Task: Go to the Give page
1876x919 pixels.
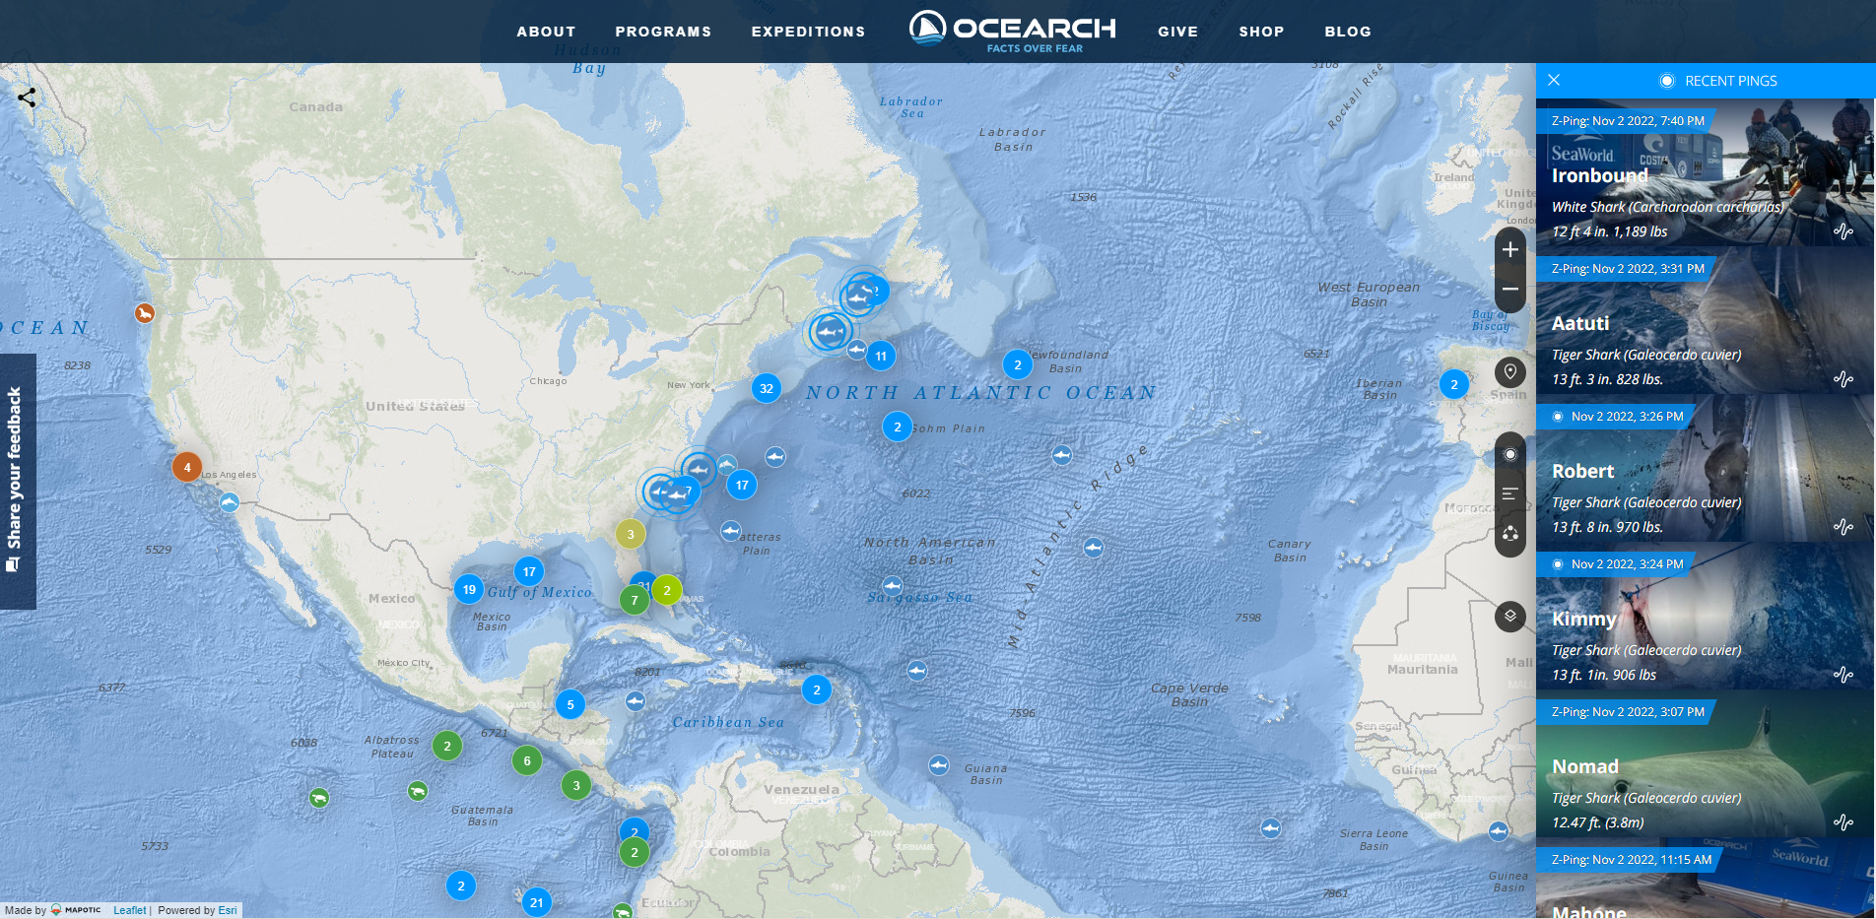Action: point(1177,32)
